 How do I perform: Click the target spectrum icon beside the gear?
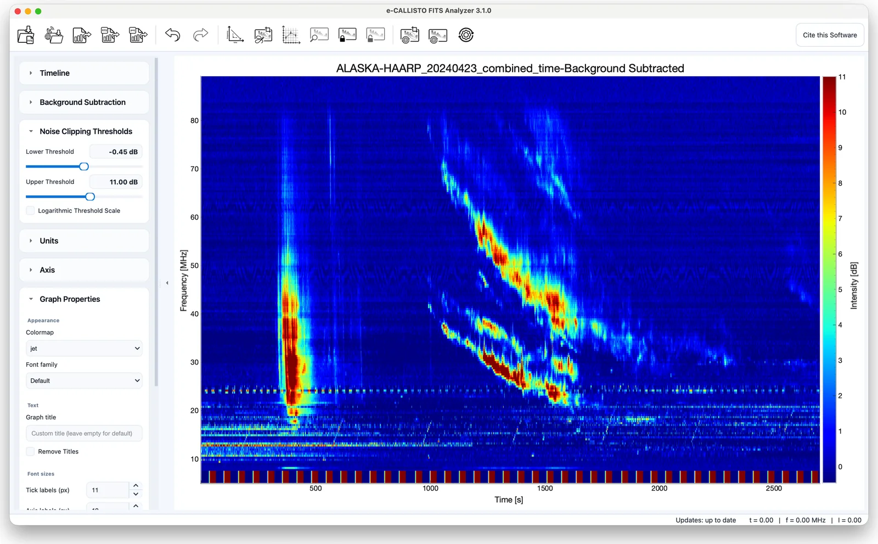click(x=437, y=35)
